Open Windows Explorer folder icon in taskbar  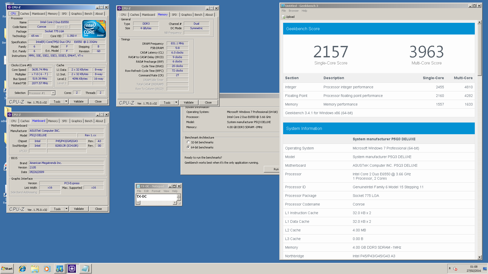pos(35,269)
